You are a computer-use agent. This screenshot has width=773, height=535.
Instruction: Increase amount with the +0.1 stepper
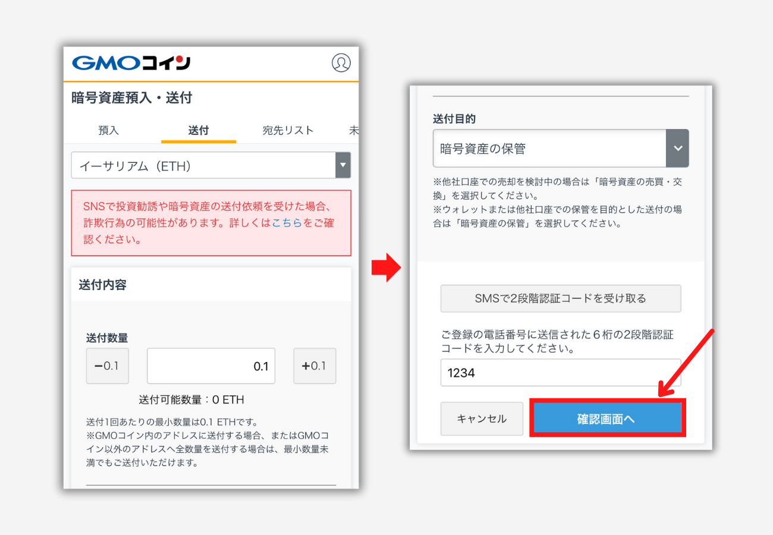tap(315, 366)
